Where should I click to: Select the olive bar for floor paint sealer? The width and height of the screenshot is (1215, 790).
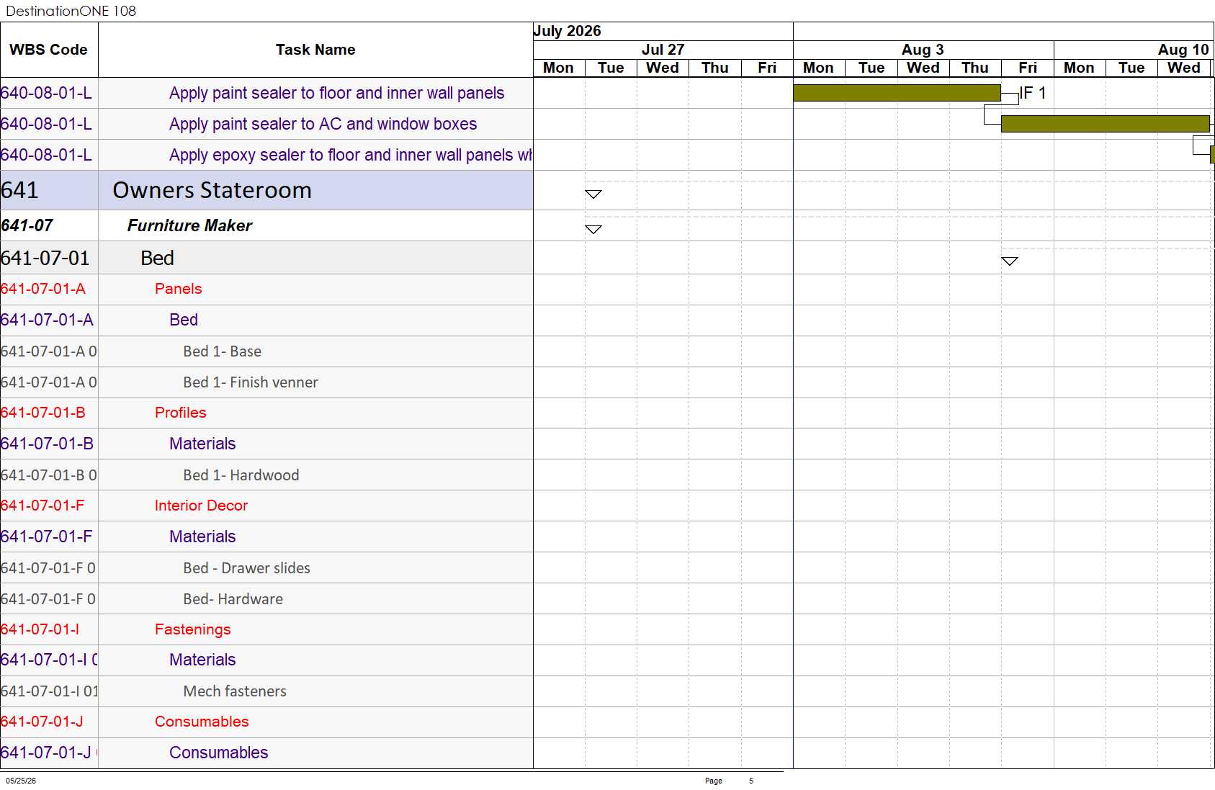(897, 93)
